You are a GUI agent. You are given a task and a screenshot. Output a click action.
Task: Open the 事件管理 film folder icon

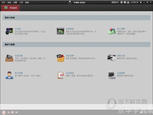click(x=61, y=58)
